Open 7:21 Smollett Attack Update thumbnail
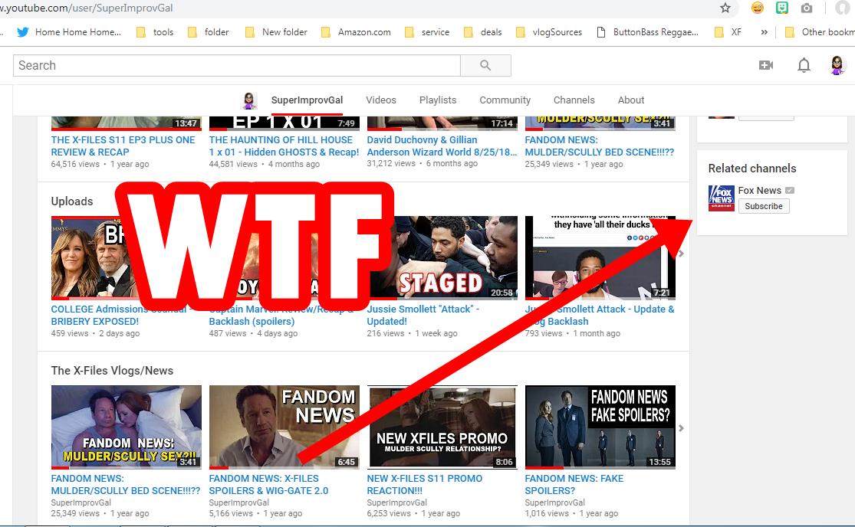The height and width of the screenshot is (527, 855). click(x=600, y=258)
